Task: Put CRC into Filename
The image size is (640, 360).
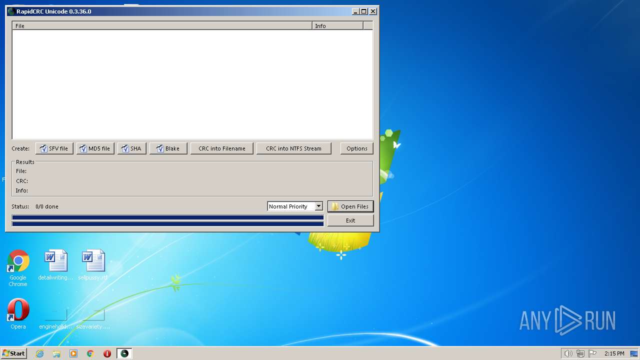Action: (x=222, y=148)
